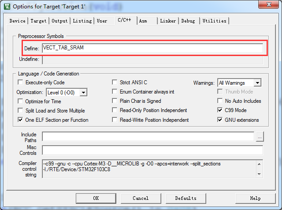Switch to the Device tab
This screenshot has width=282, height=210.
click(18, 21)
